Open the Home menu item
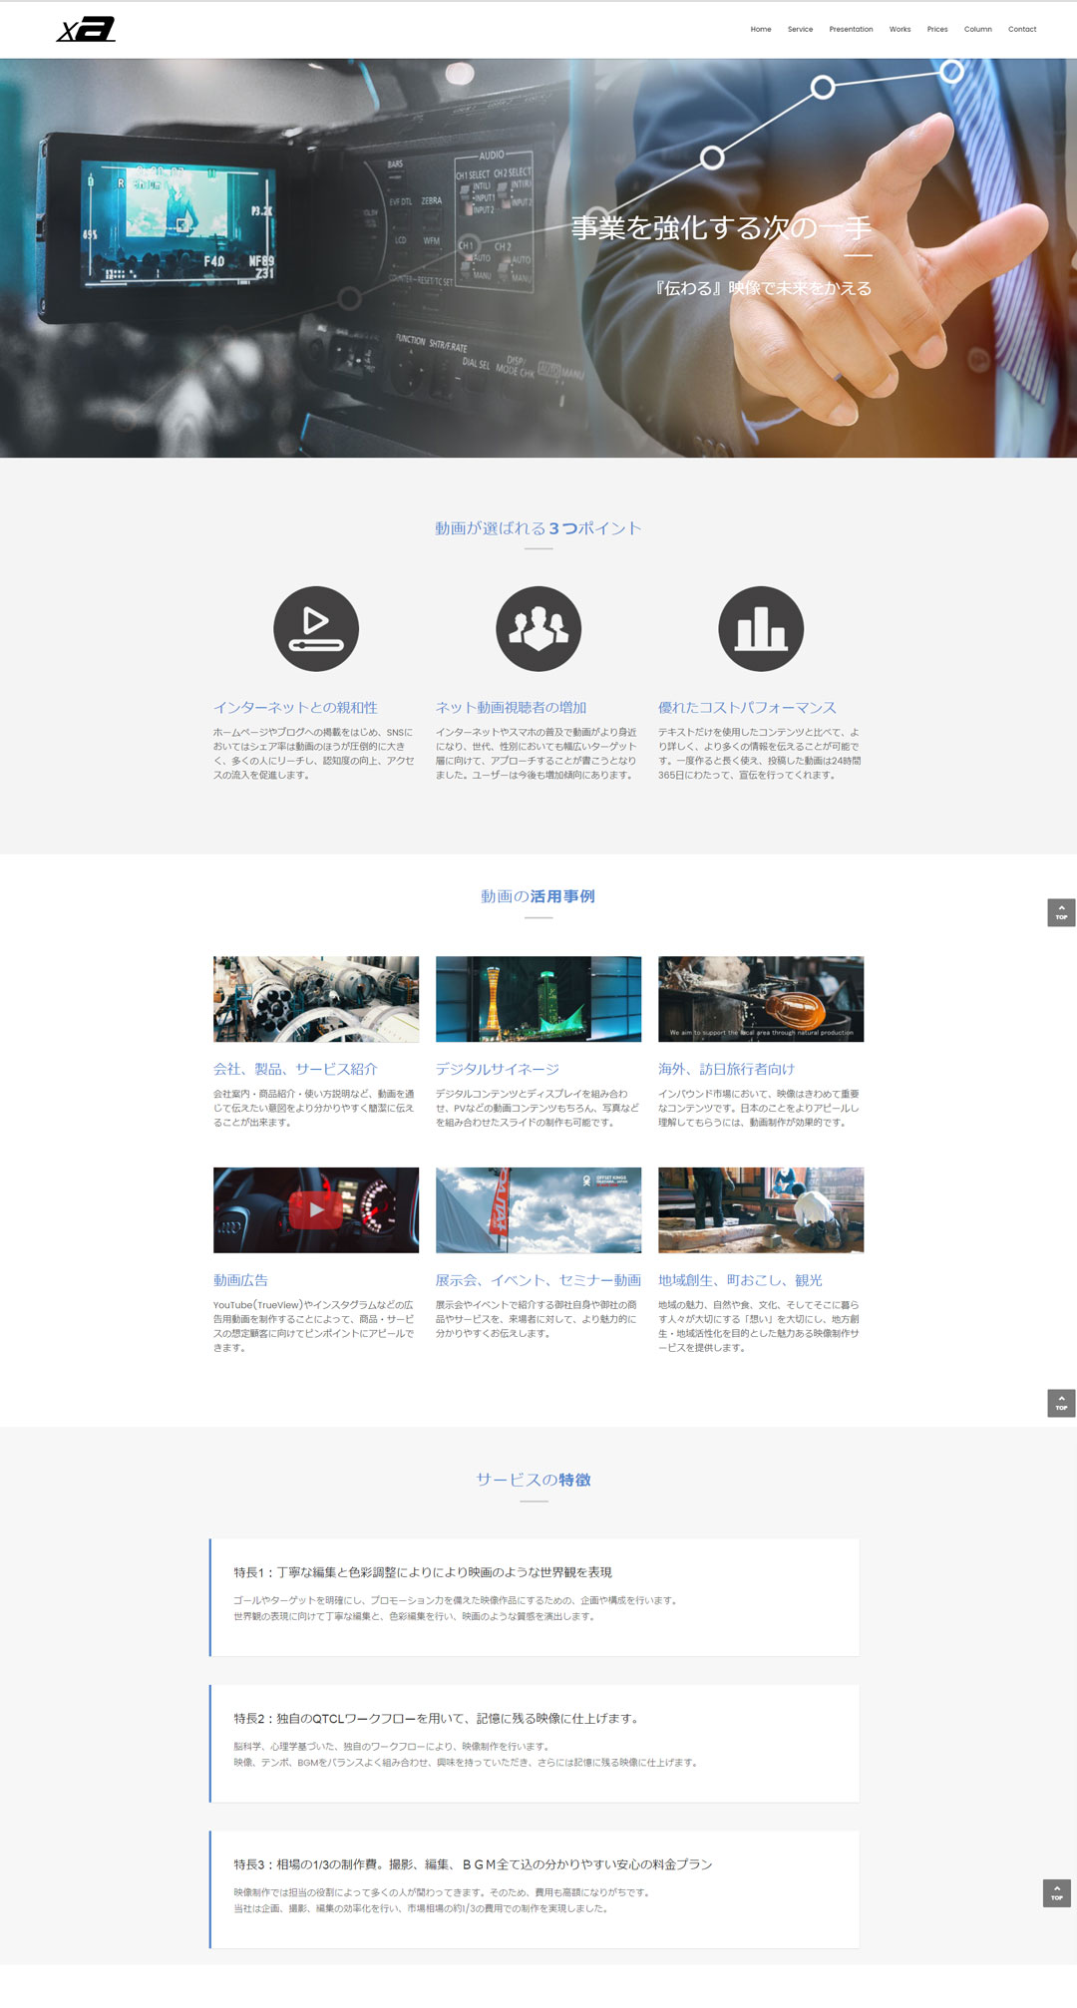1077x2008 pixels. 761,29
